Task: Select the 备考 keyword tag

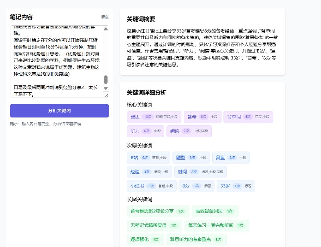Action: (203, 117)
